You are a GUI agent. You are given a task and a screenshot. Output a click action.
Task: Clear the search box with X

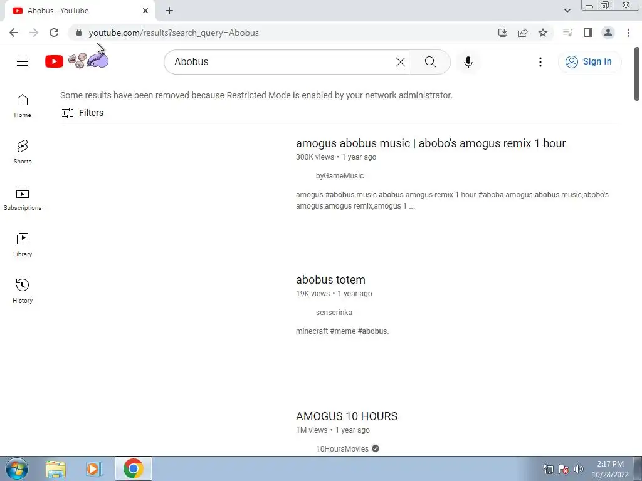401,62
